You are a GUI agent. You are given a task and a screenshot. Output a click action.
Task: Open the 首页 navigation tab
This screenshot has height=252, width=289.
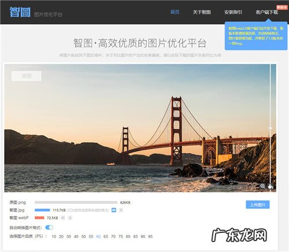[175, 12]
